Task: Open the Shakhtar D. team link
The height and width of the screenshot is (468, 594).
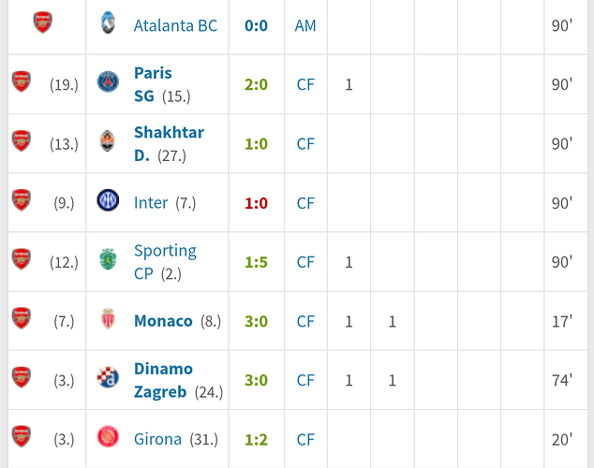Action: click(x=169, y=144)
